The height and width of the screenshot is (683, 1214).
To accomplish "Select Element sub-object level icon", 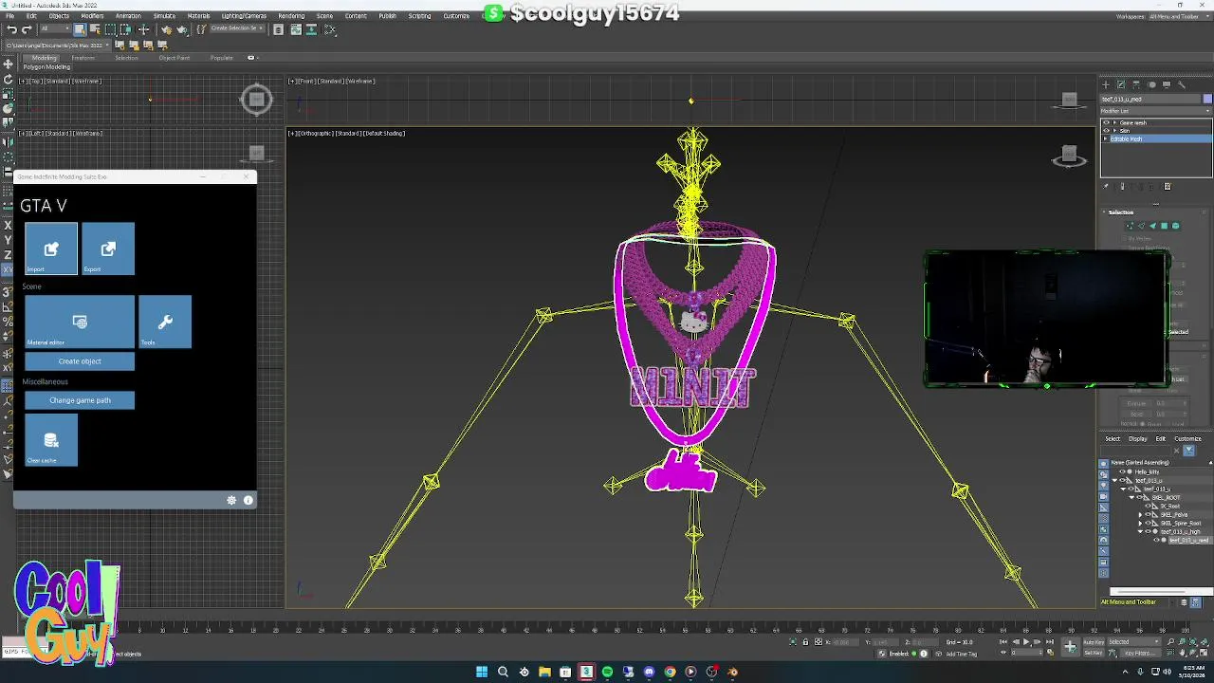I will [x=1175, y=226].
